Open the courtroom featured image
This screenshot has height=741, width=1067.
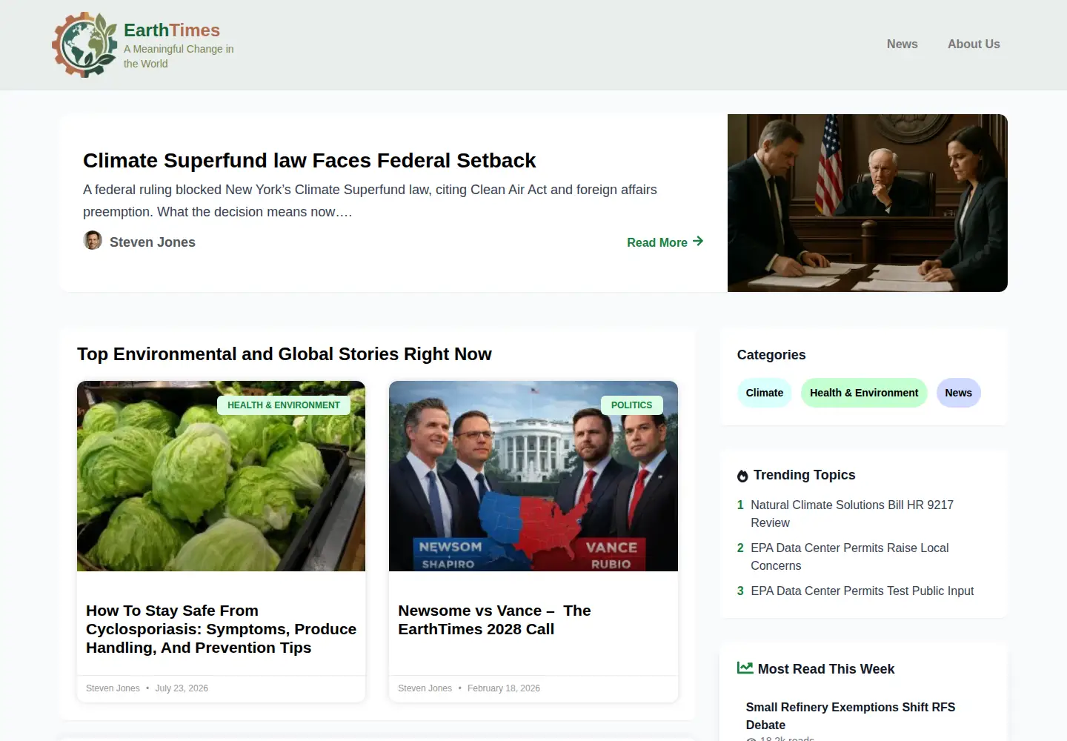(x=868, y=203)
